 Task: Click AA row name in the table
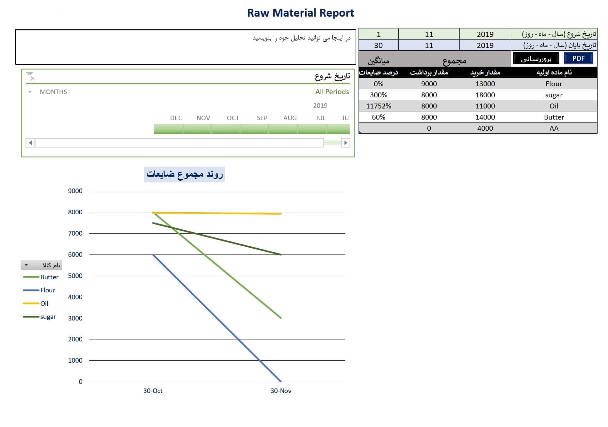coord(554,128)
